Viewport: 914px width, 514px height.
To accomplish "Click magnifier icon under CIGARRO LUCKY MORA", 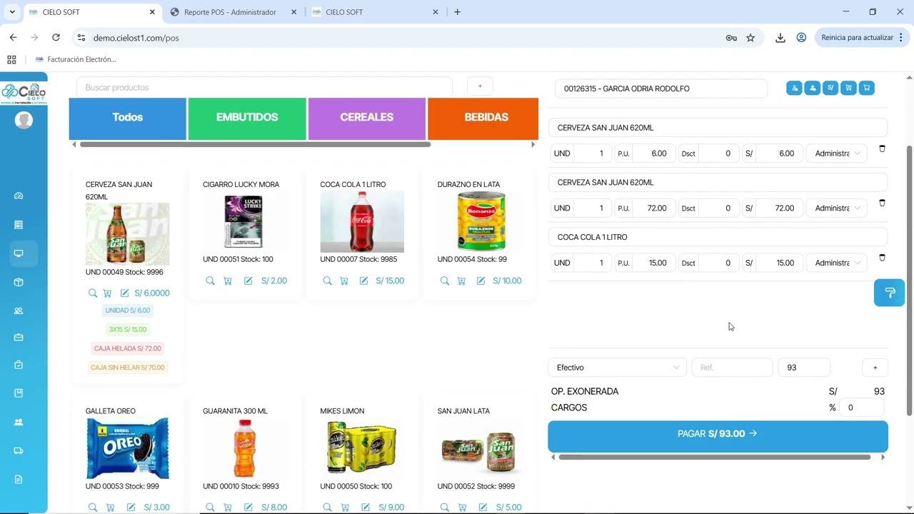I will (x=210, y=281).
